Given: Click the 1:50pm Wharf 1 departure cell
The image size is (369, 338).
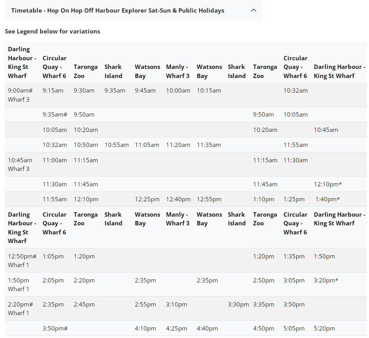Looking at the screenshot, I should point(19,284).
